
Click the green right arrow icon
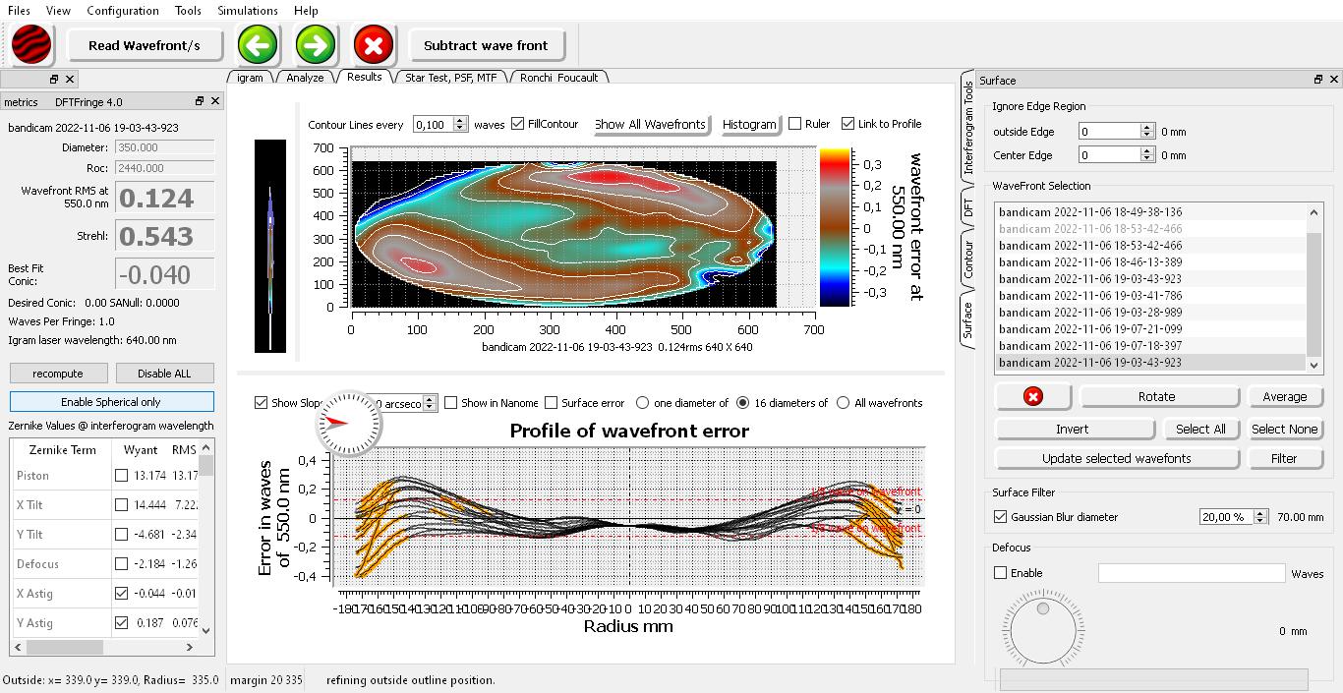316,45
